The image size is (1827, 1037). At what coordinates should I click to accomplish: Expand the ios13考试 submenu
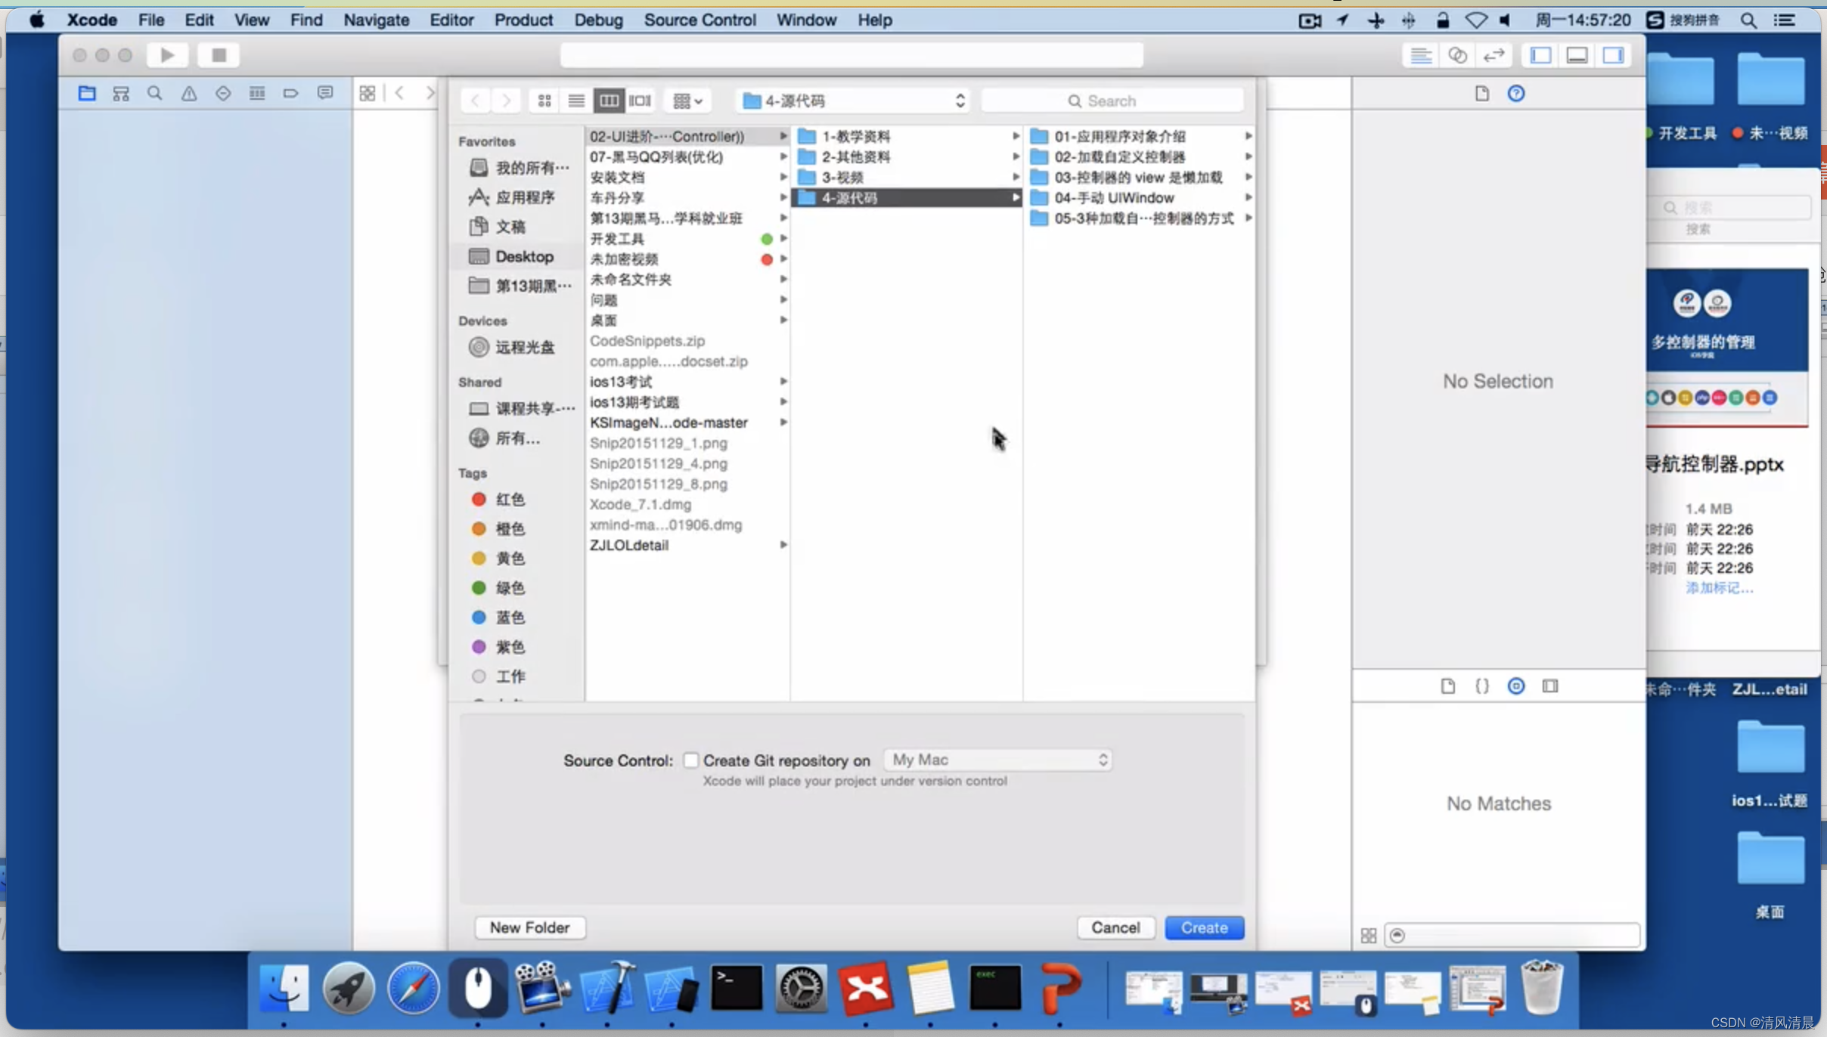(783, 381)
